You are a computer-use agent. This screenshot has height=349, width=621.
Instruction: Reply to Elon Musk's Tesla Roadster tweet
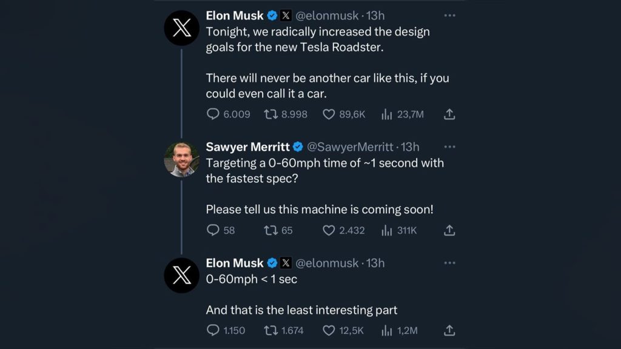(x=213, y=114)
